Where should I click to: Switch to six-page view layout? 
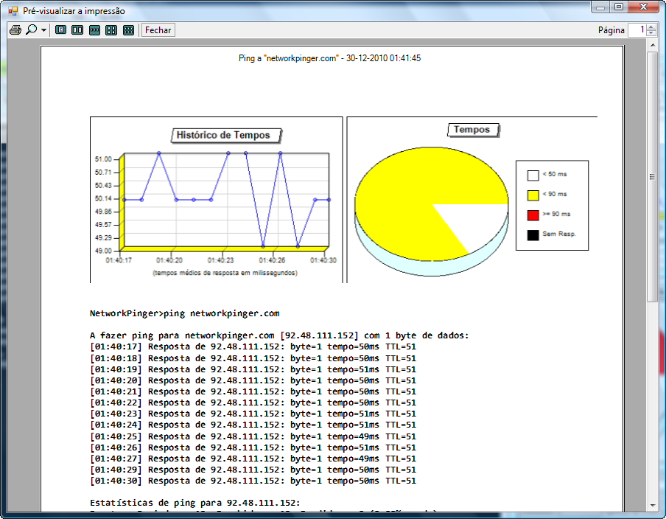tap(128, 30)
